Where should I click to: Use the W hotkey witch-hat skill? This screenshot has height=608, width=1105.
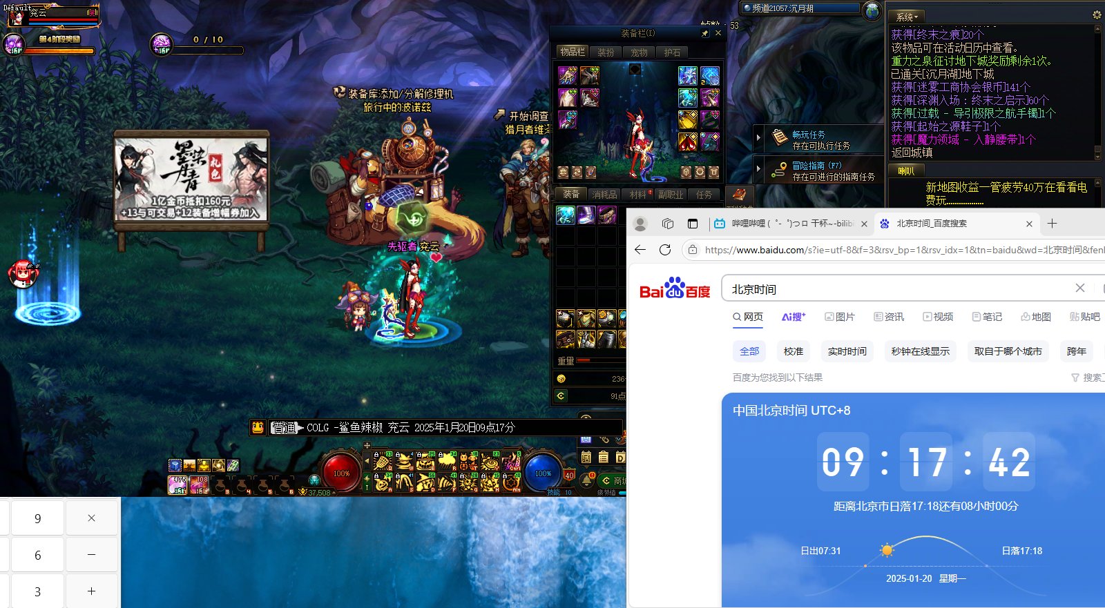[404, 461]
